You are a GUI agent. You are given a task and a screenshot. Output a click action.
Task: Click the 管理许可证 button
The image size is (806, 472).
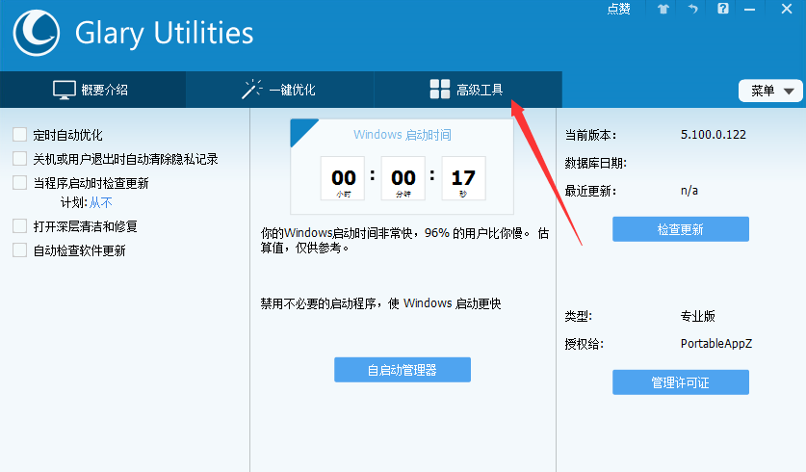(681, 382)
